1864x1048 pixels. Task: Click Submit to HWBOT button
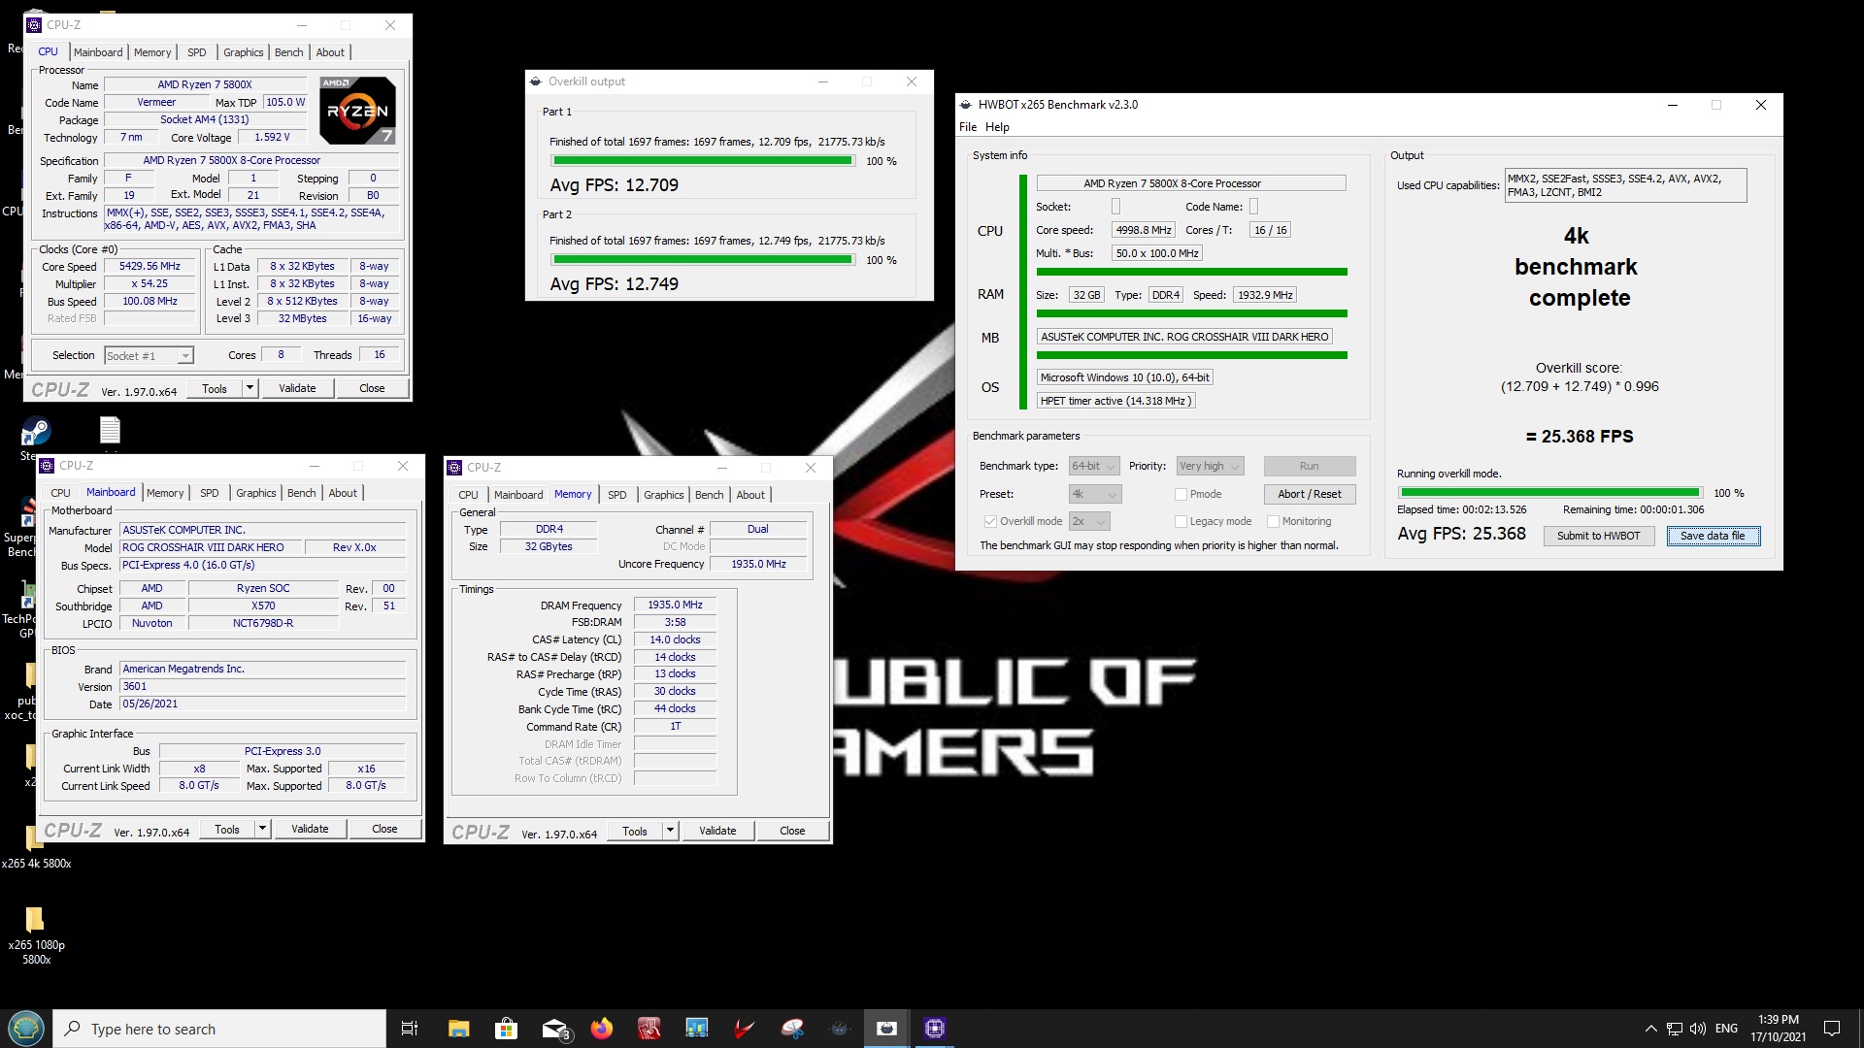1598,536
